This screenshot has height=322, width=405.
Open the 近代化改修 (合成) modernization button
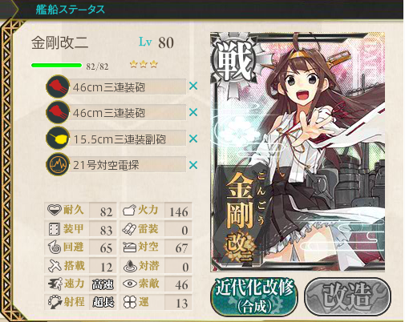(x=254, y=296)
